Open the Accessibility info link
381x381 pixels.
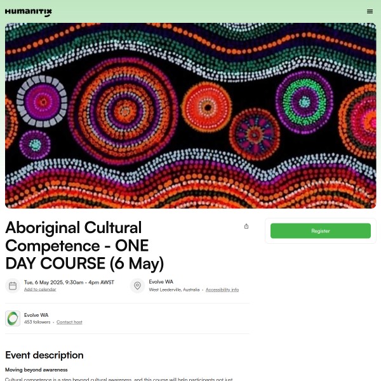coord(222,290)
